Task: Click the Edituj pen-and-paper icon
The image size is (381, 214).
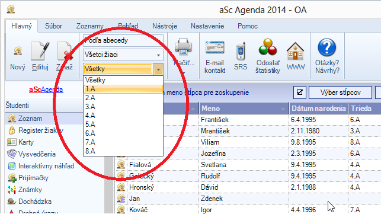Action: (40, 51)
